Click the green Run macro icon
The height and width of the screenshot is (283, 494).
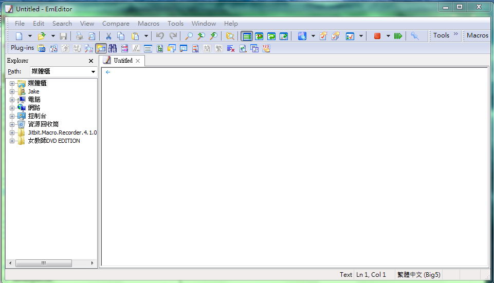point(398,36)
